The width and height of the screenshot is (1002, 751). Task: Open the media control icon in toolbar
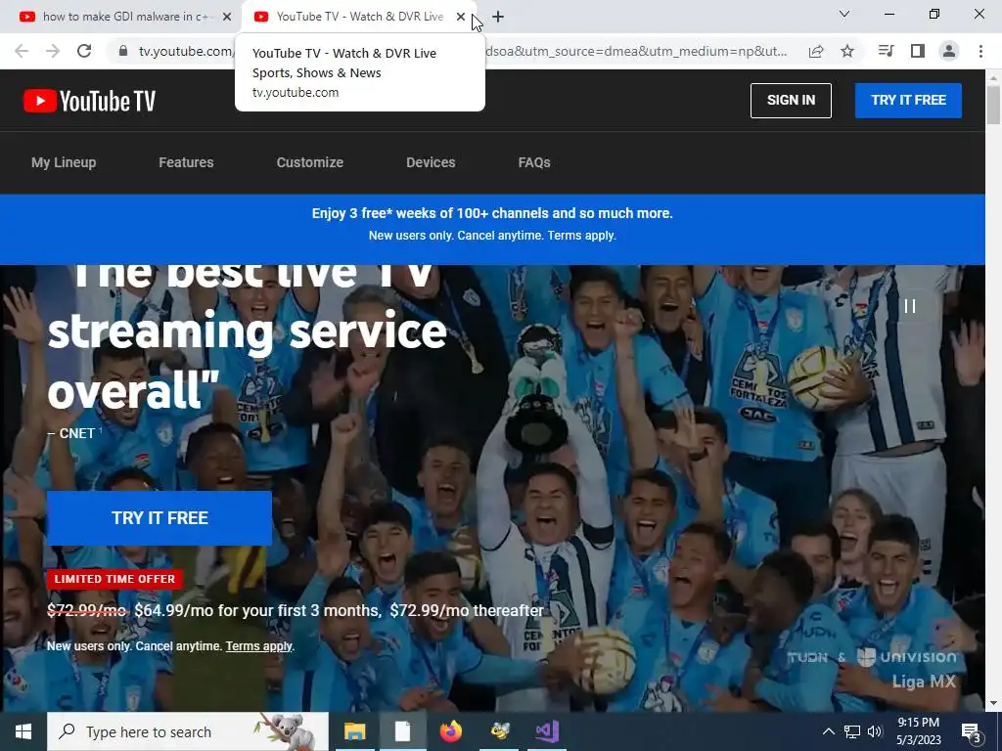coord(886,51)
